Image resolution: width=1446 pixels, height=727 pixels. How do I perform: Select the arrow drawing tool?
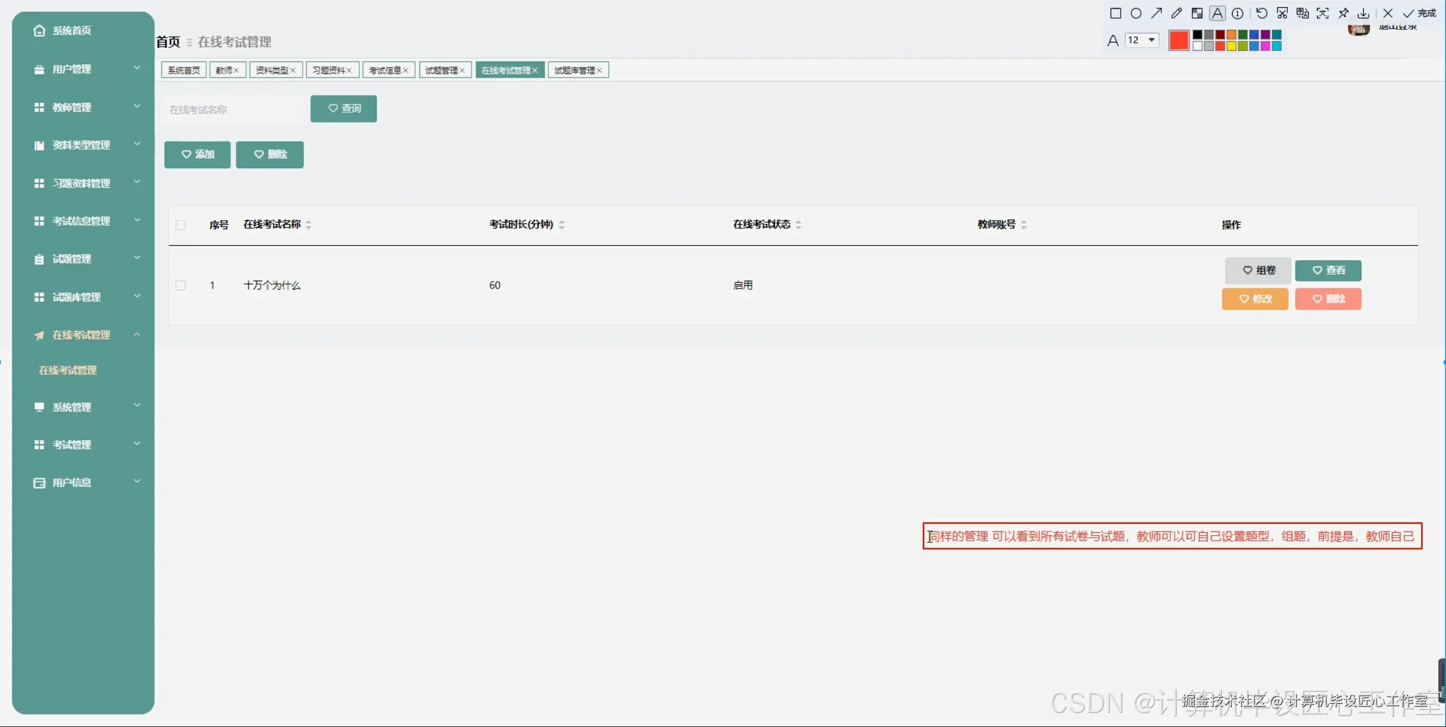point(1156,13)
